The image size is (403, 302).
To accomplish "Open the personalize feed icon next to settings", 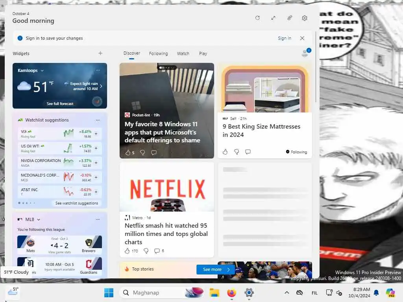I will (289, 18).
